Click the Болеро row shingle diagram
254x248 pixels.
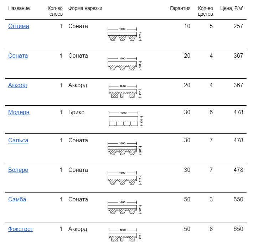[125, 178]
